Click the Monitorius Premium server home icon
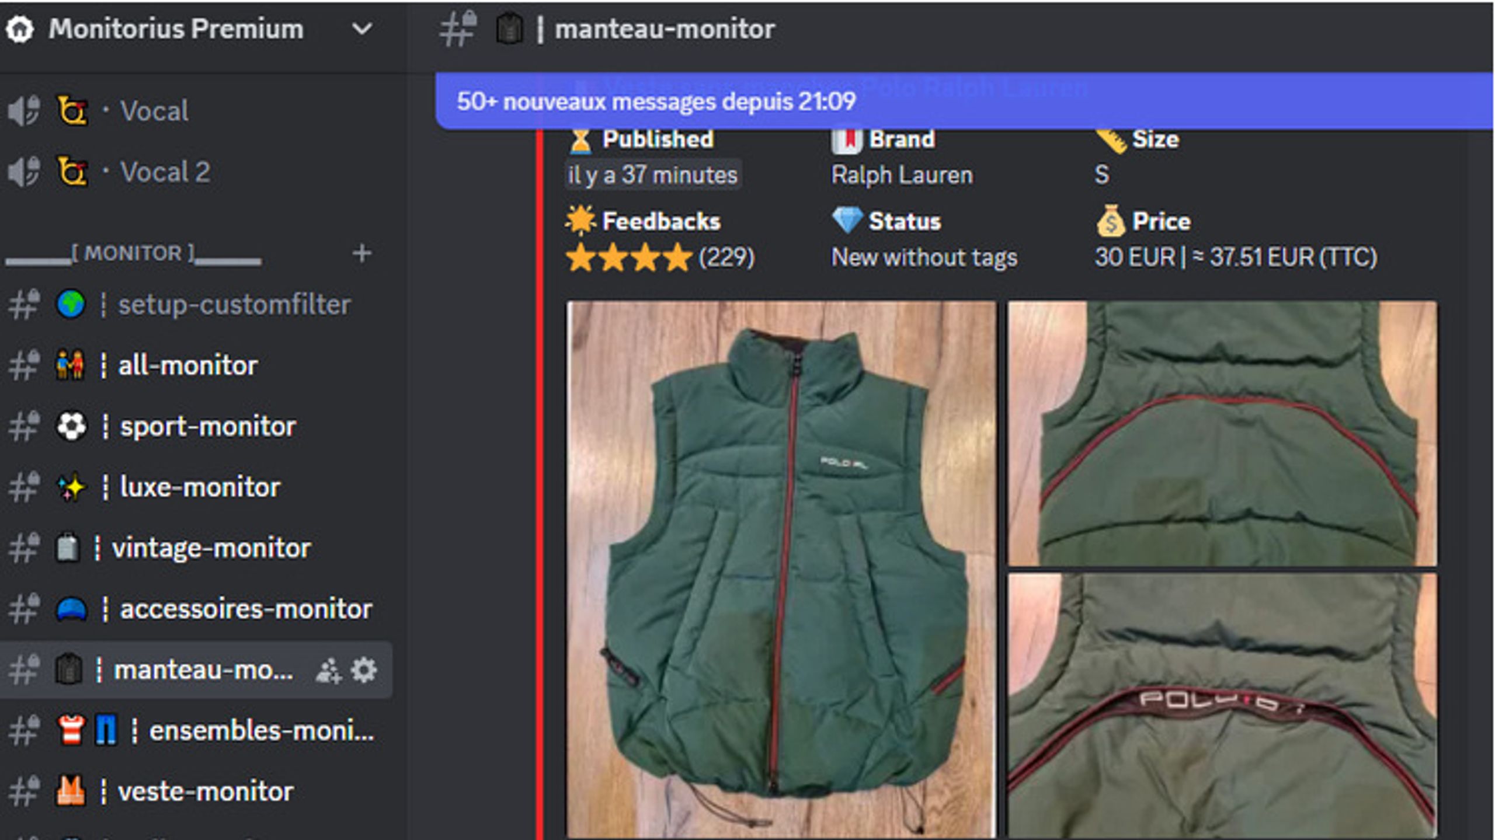Screen dimensions: 1495x840 click(20, 29)
